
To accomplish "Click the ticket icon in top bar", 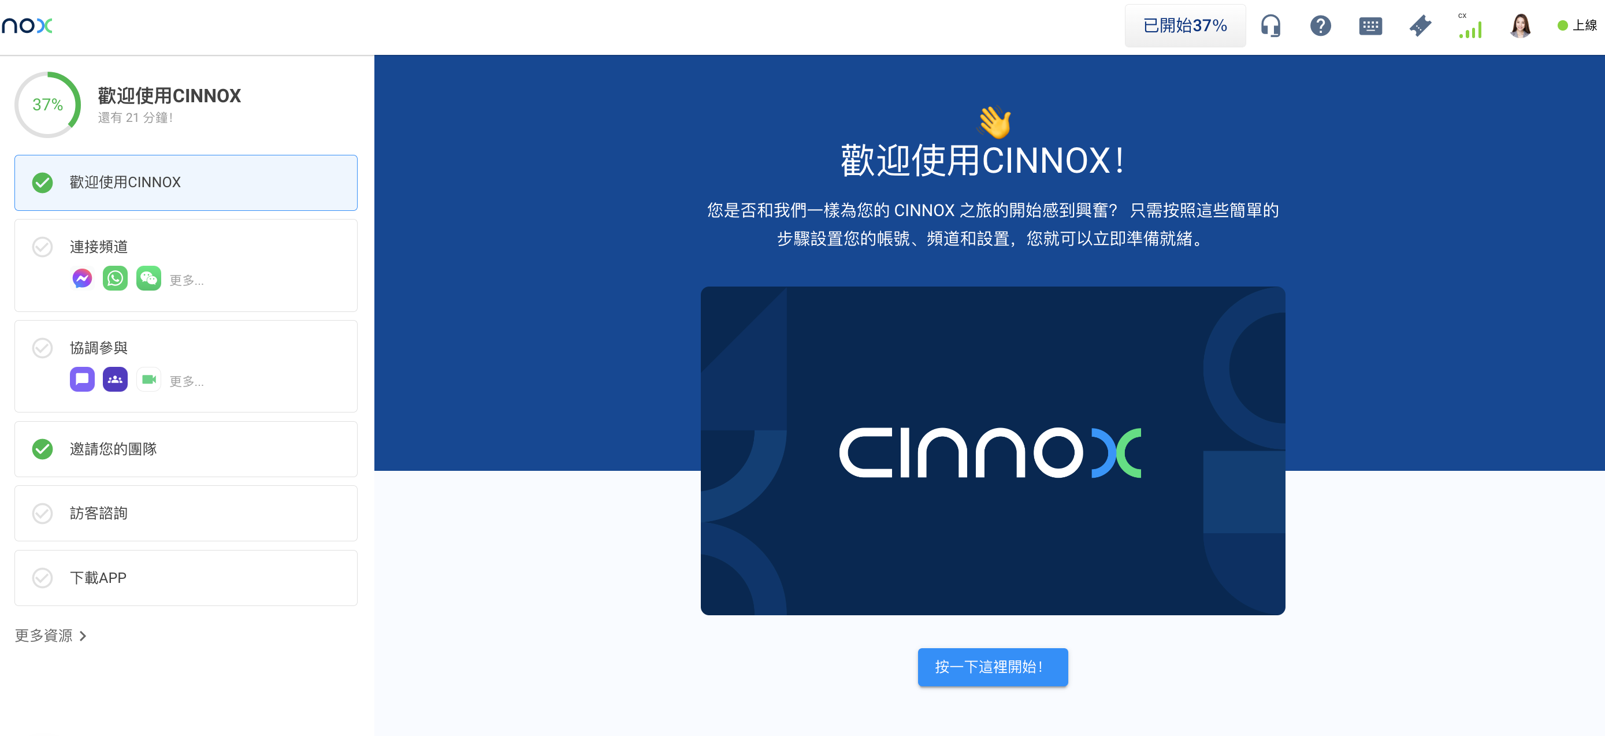I will point(1420,26).
